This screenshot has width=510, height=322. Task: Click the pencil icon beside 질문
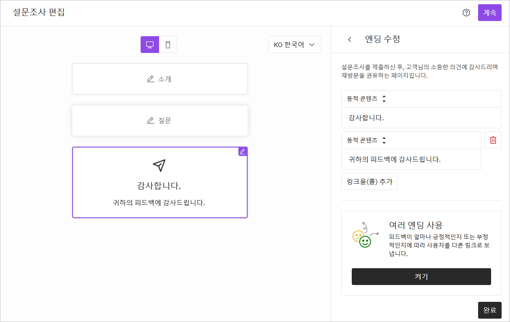click(x=151, y=121)
